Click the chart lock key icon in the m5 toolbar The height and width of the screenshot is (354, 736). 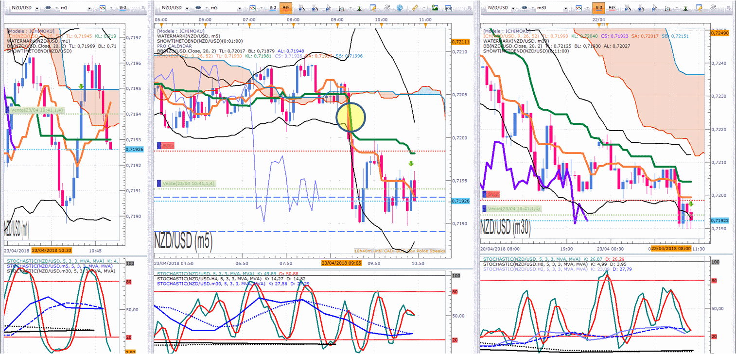373,8
